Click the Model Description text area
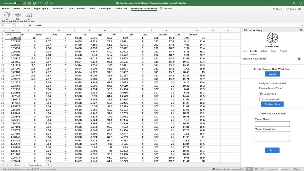304x171 pixels. point(272,136)
